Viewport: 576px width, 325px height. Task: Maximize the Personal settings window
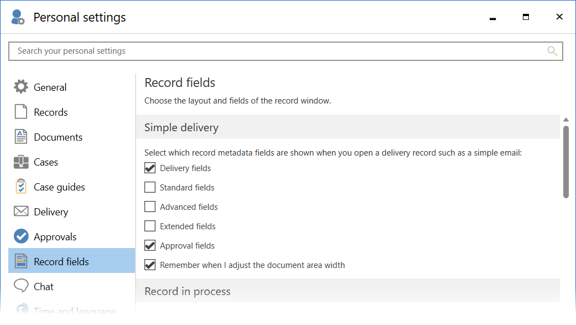coord(526,17)
